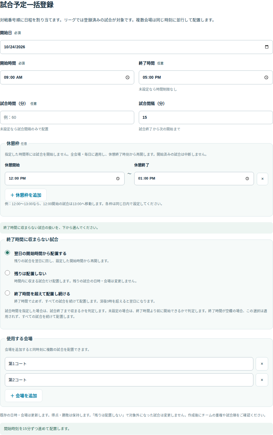Focus the 終了時間 field showing 05:00 PM

tap(206, 77)
